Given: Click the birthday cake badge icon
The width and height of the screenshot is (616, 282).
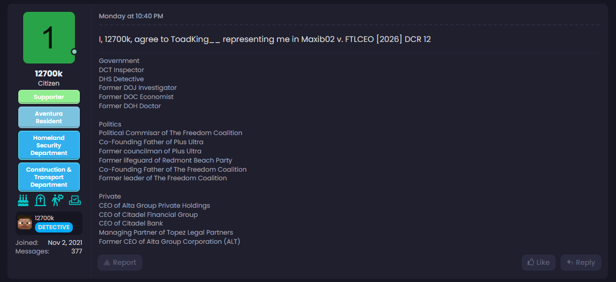Looking at the screenshot, I should (23, 200).
